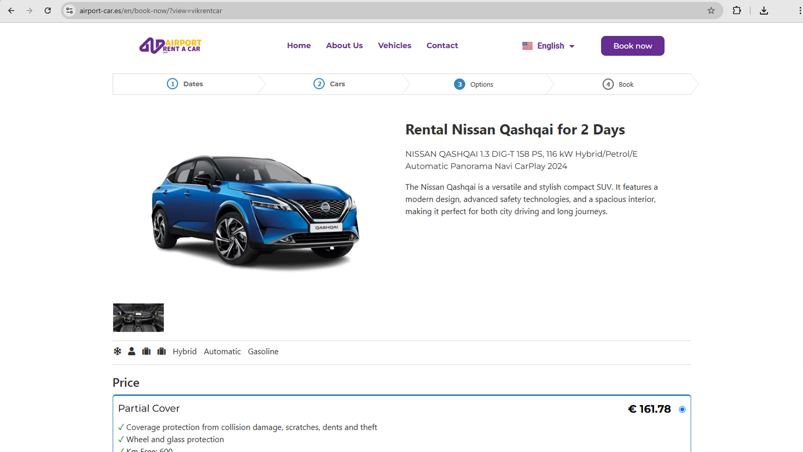This screenshot has width=803, height=452.
Task: Go to step 2 Cars
Action: [x=329, y=84]
